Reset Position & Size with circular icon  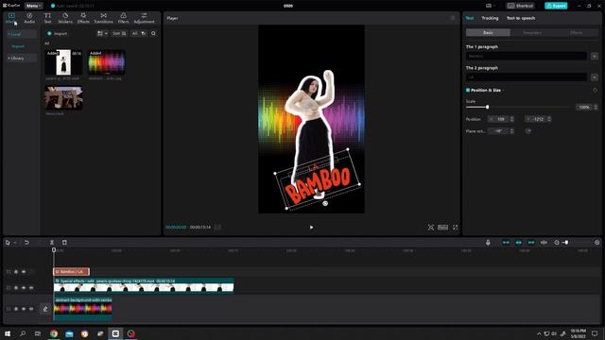click(595, 91)
